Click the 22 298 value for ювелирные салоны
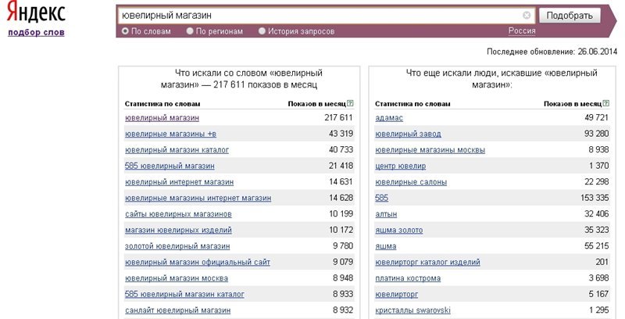Screen dimensions: 625x319 click(596, 182)
